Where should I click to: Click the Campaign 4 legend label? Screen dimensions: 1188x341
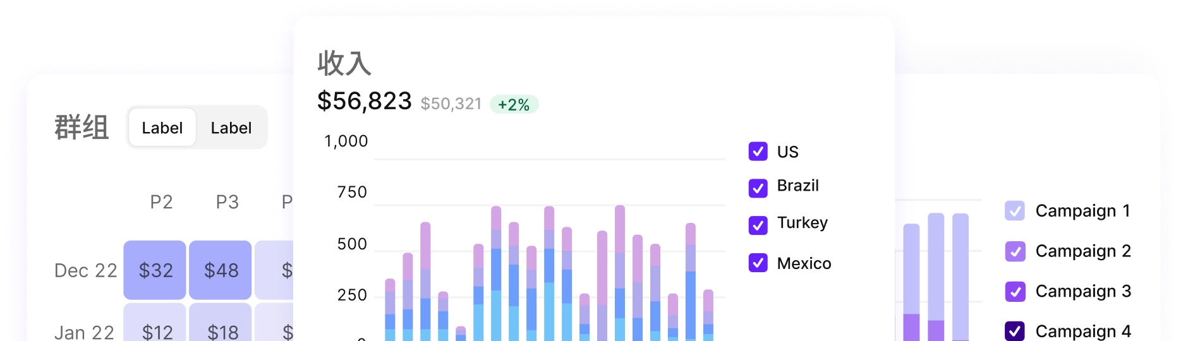click(1083, 331)
